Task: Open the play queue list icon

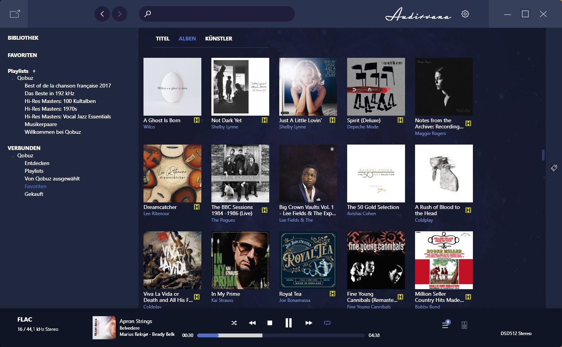Action: coord(446,325)
